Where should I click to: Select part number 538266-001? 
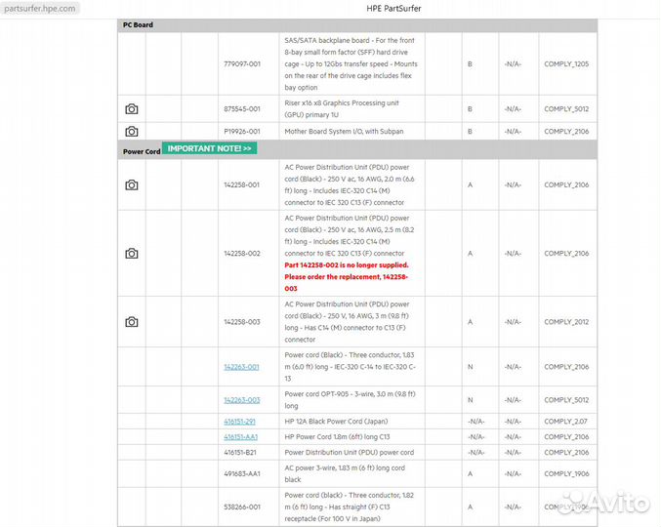point(242,507)
